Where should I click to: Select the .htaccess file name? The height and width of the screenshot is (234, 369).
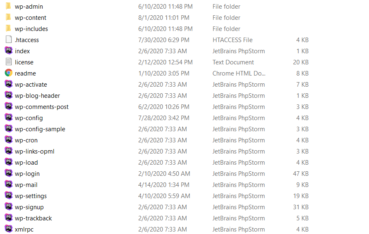tap(26, 40)
